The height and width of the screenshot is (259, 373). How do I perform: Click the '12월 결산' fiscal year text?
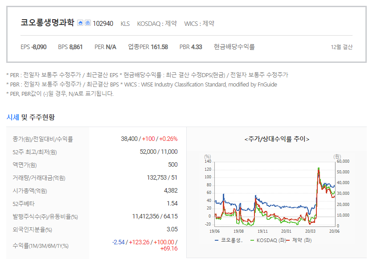point(342,47)
